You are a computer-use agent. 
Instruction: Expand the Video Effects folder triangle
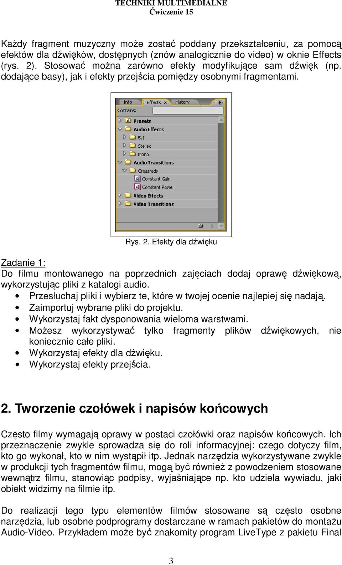pyautogui.click(x=120, y=195)
